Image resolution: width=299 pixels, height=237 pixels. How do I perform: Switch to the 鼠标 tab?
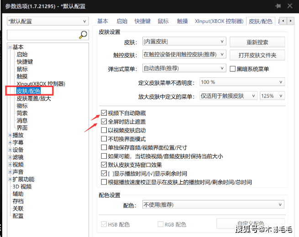pos(163,21)
